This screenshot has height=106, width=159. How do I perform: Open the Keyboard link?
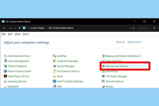click(x=13, y=86)
